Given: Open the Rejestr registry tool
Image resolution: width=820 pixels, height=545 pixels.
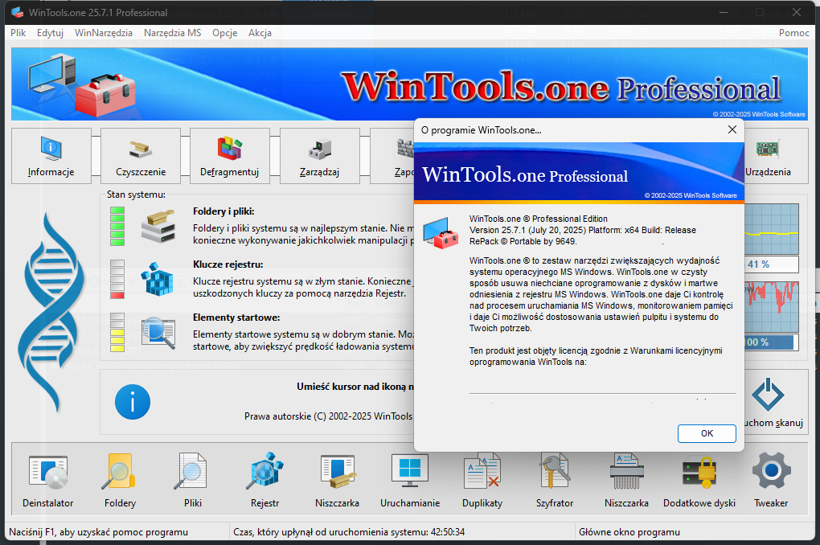Looking at the screenshot, I should coord(264,480).
